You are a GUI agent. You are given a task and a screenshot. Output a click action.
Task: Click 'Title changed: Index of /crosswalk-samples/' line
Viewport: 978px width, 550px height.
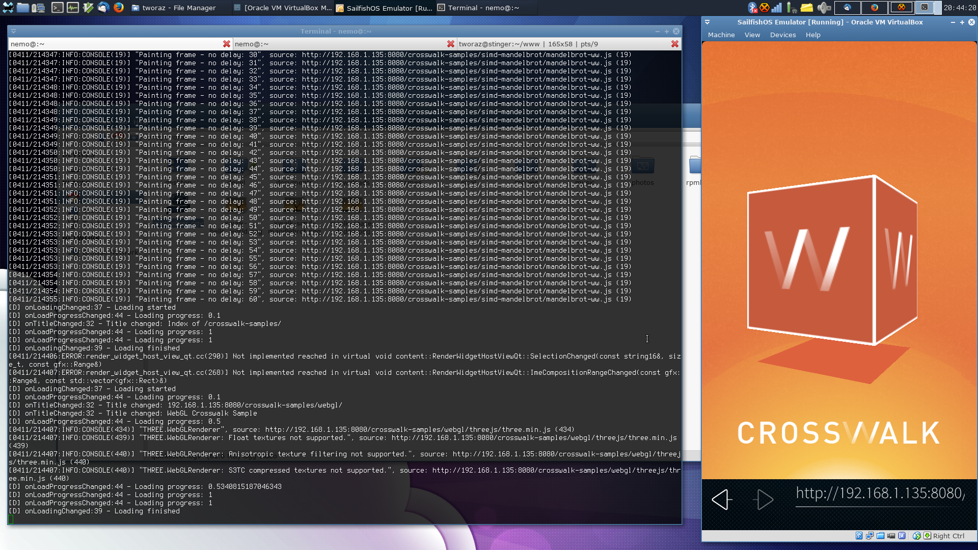point(145,324)
